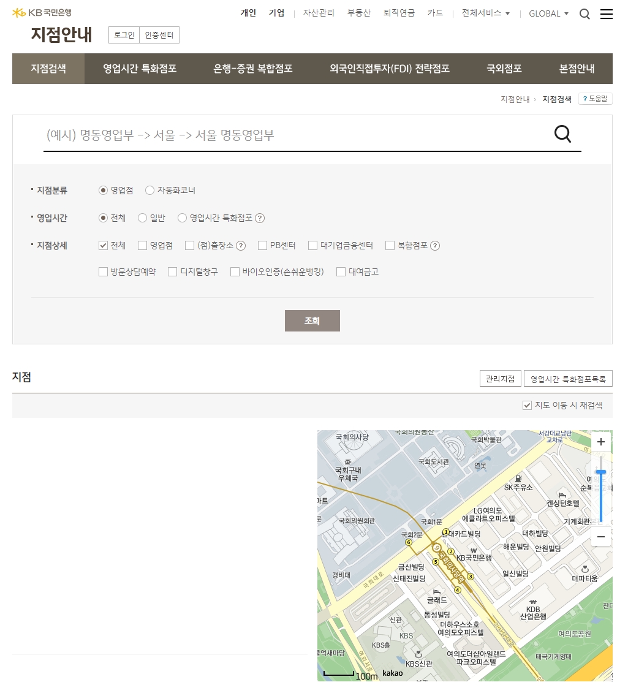The image size is (628, 693).
Task: Click the search icon in branch search field
Action: pyautogui.click(x=562, y=134)
